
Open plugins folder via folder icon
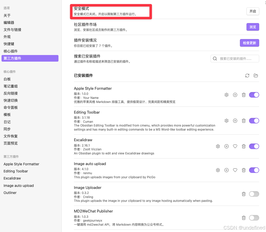pyautogui.click(x=256, y=75)
